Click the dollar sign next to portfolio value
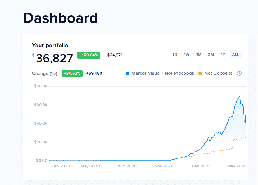The width and height of the screenshot is (258, 185). [x=33, y=55]
